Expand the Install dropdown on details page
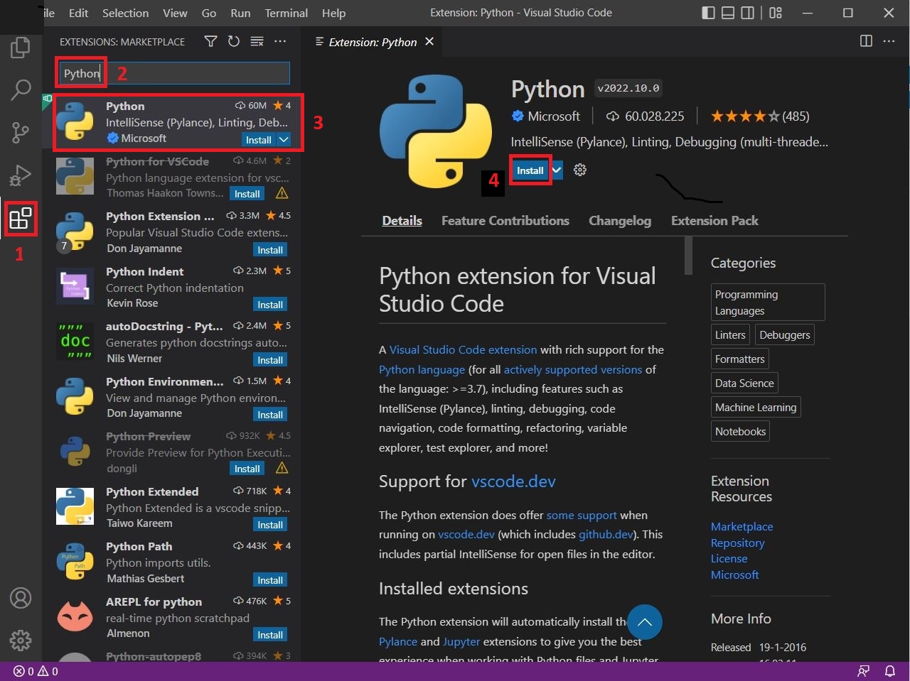 [557, 170]
